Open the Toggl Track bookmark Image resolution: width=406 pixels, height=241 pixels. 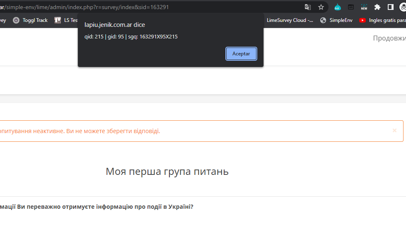click(30, 20)
